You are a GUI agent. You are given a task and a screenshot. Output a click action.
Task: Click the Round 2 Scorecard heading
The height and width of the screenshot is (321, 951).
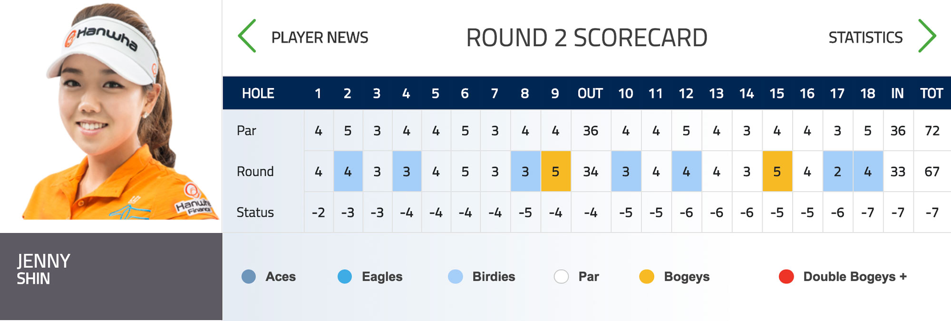(x=587, y=38)
